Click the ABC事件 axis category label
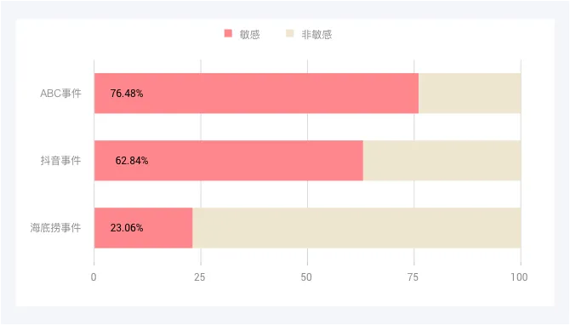This screenshot has width=570, height=325. (x=60, y=94)
